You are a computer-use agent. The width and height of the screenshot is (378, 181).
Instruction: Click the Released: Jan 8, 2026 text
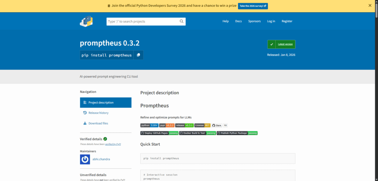pos(281,55)
